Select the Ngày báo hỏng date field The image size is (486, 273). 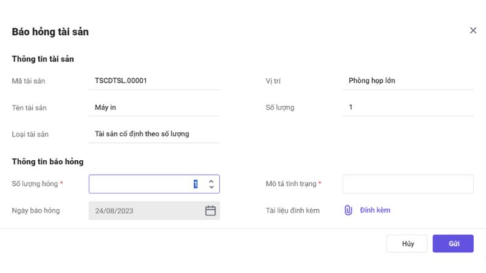point(146,211)
